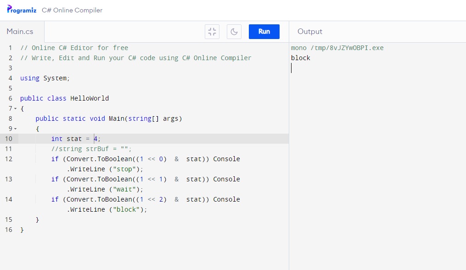Click the commented 'string strBuf' line
Screen dimensions: 466x270
[x=91, y=149]
